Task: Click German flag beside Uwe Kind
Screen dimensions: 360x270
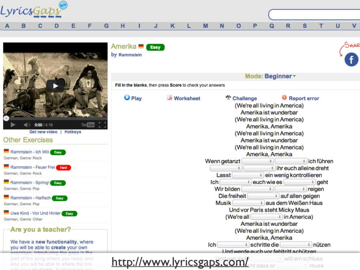Action: pyautogui.click(x=6, y=212)
